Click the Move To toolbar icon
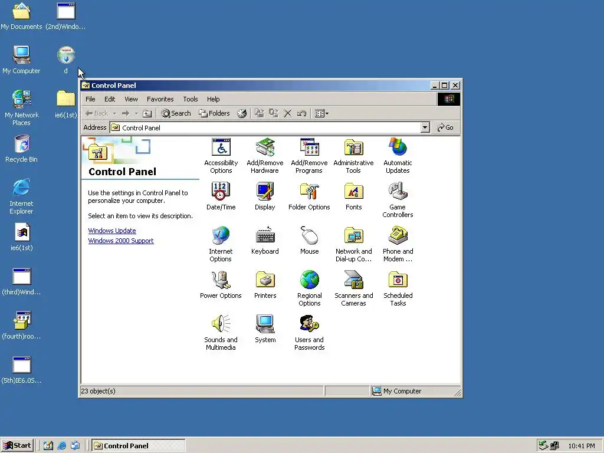This screenshot has width=604, height=453. coord(260,113)
